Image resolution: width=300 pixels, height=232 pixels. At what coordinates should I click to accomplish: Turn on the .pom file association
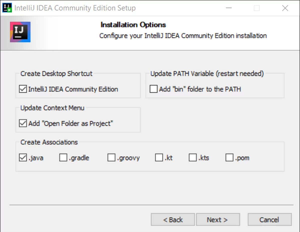[x=229, y=158]
